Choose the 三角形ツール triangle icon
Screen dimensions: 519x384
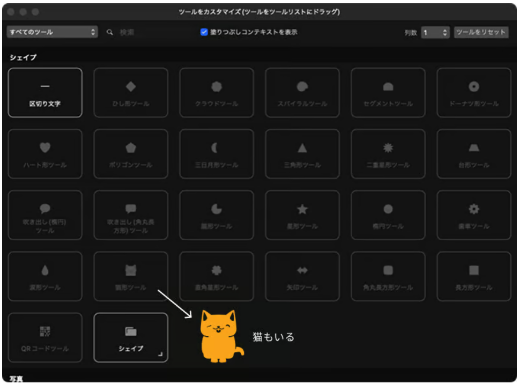coord(302,148)
